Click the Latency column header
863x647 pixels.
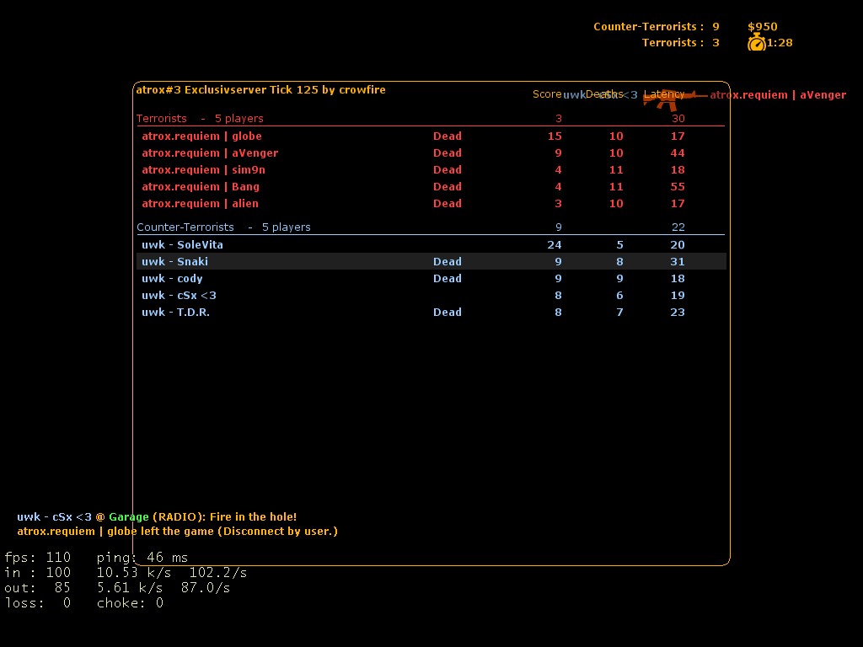pos(664,94)
